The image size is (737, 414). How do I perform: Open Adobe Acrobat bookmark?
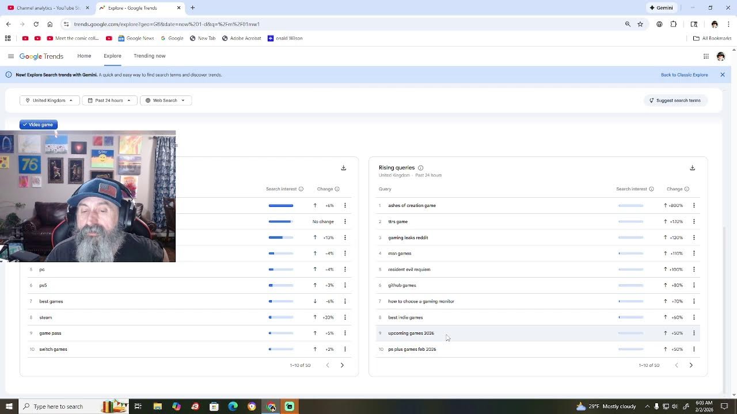click(x=241, y=39)
